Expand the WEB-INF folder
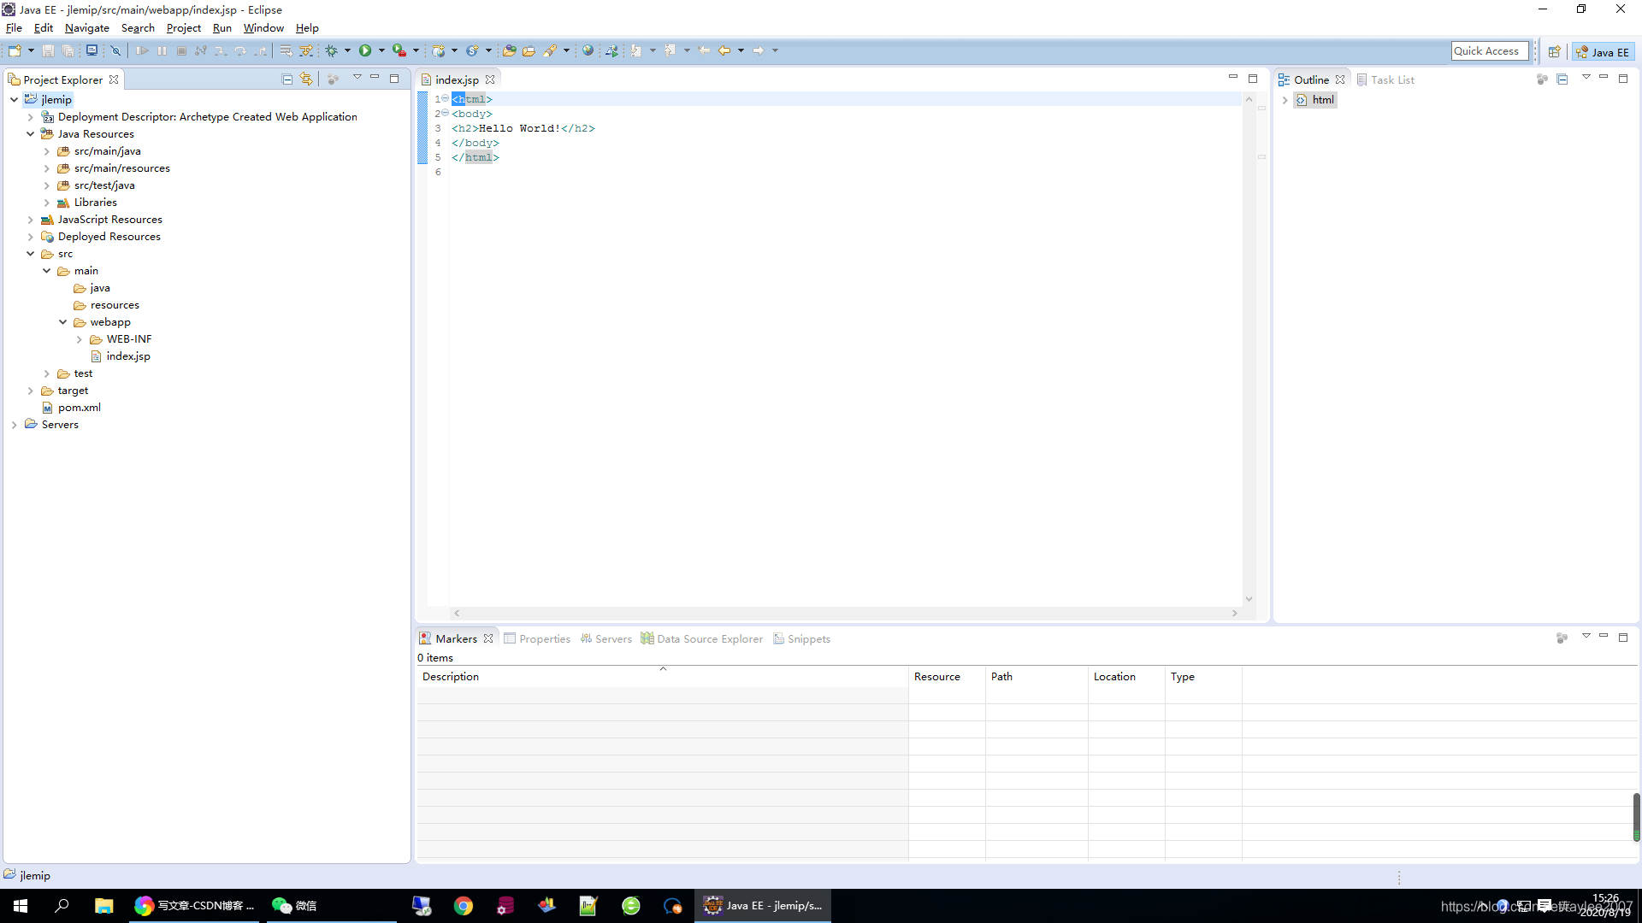Screen dimensions: 1642x923 (x=80, y=339)
